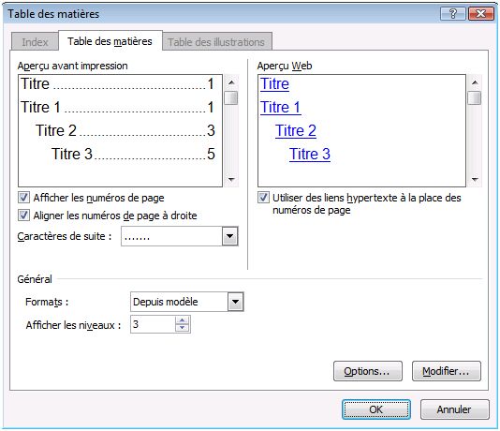Expand the Formats dropdown list
This screenshot has width=500, height=431.
tap(235, 302)
